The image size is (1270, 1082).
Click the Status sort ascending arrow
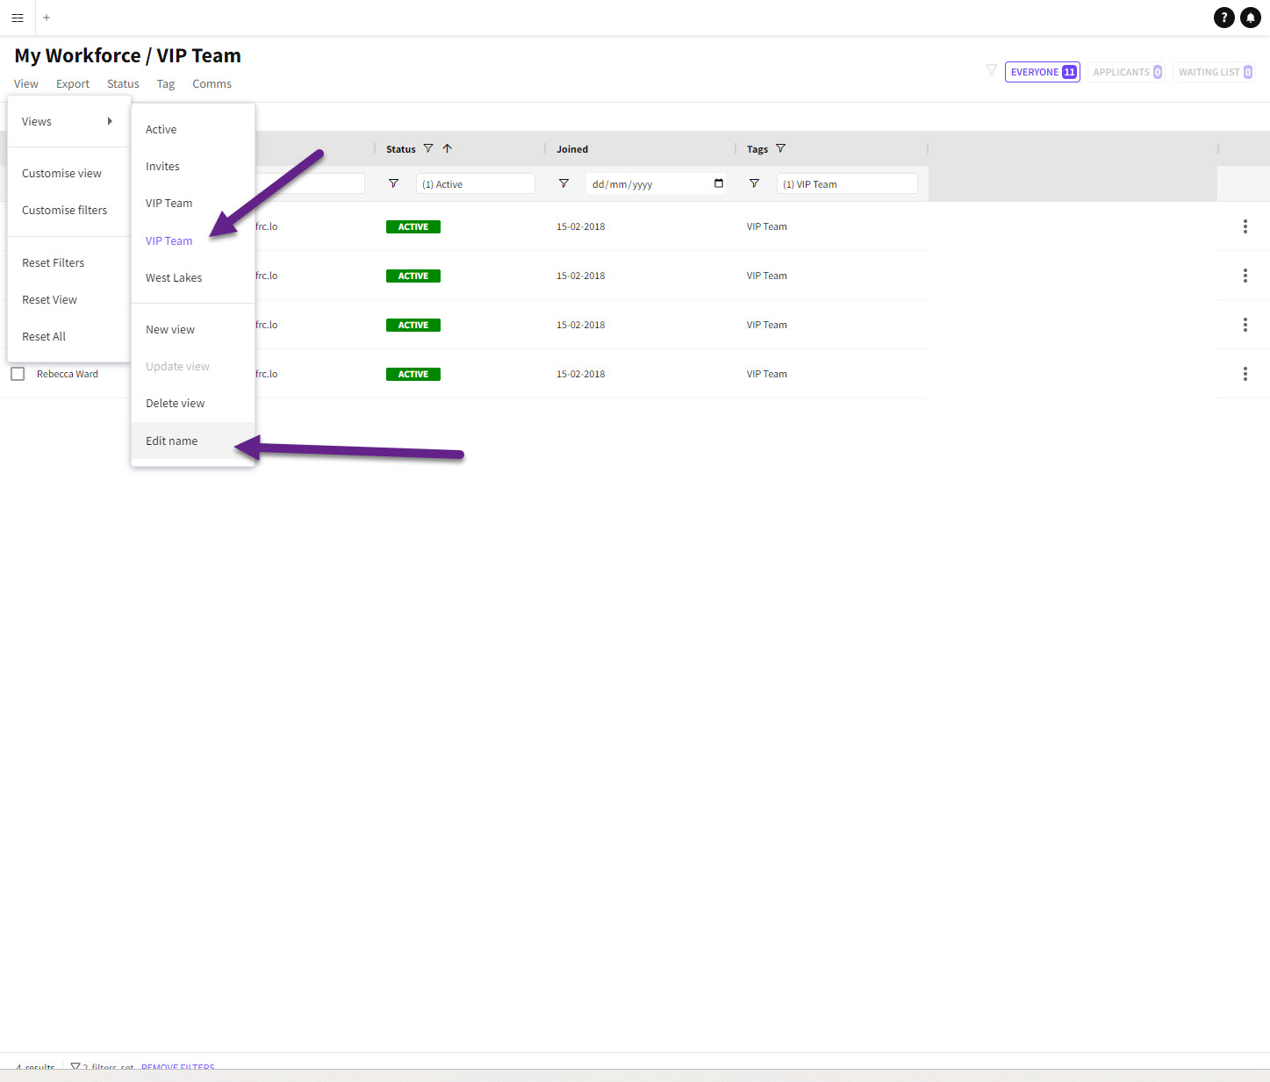(x=448, y=149)
